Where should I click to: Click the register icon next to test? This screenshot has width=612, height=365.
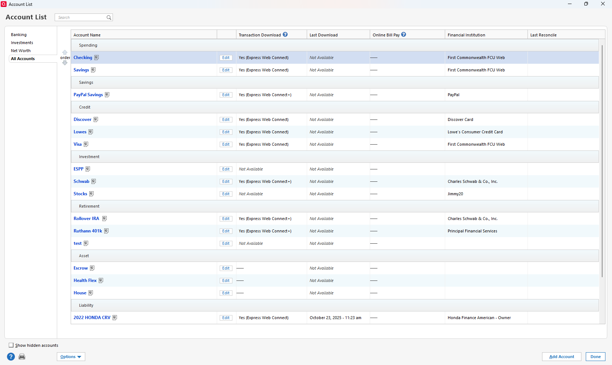[x=86, y=243]
